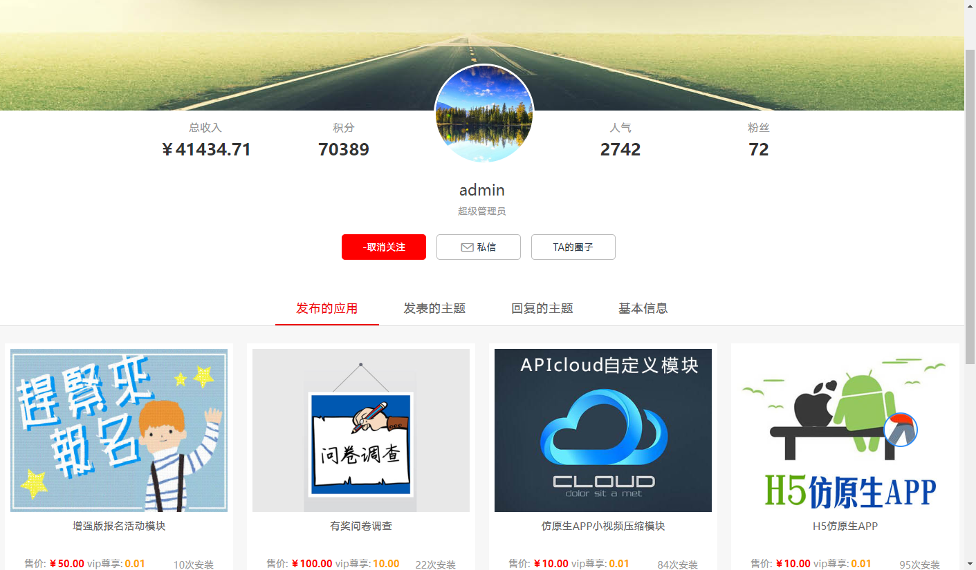Click the total income value ¥41434.71

[205, 150]
